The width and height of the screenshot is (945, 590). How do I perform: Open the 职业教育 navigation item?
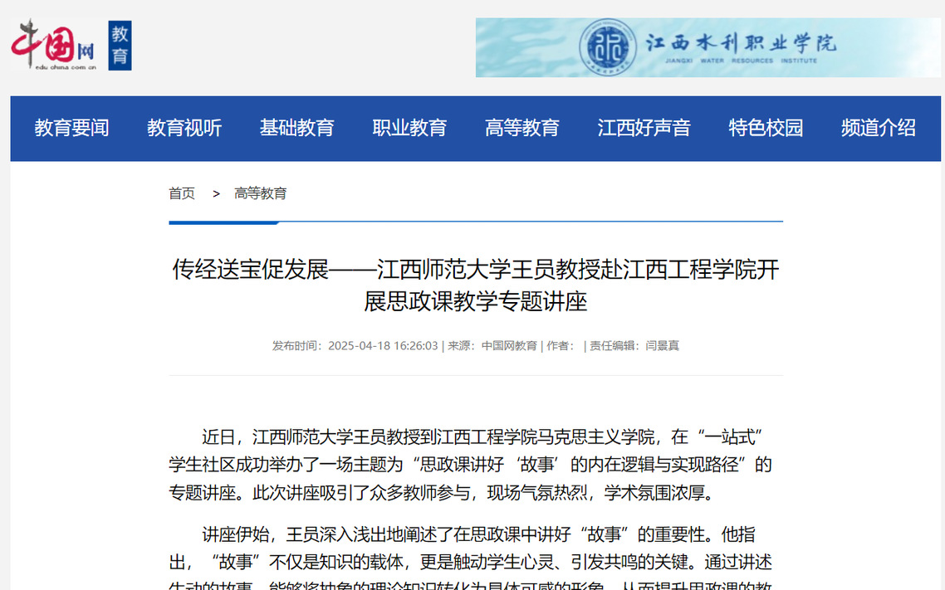point(409,128)
